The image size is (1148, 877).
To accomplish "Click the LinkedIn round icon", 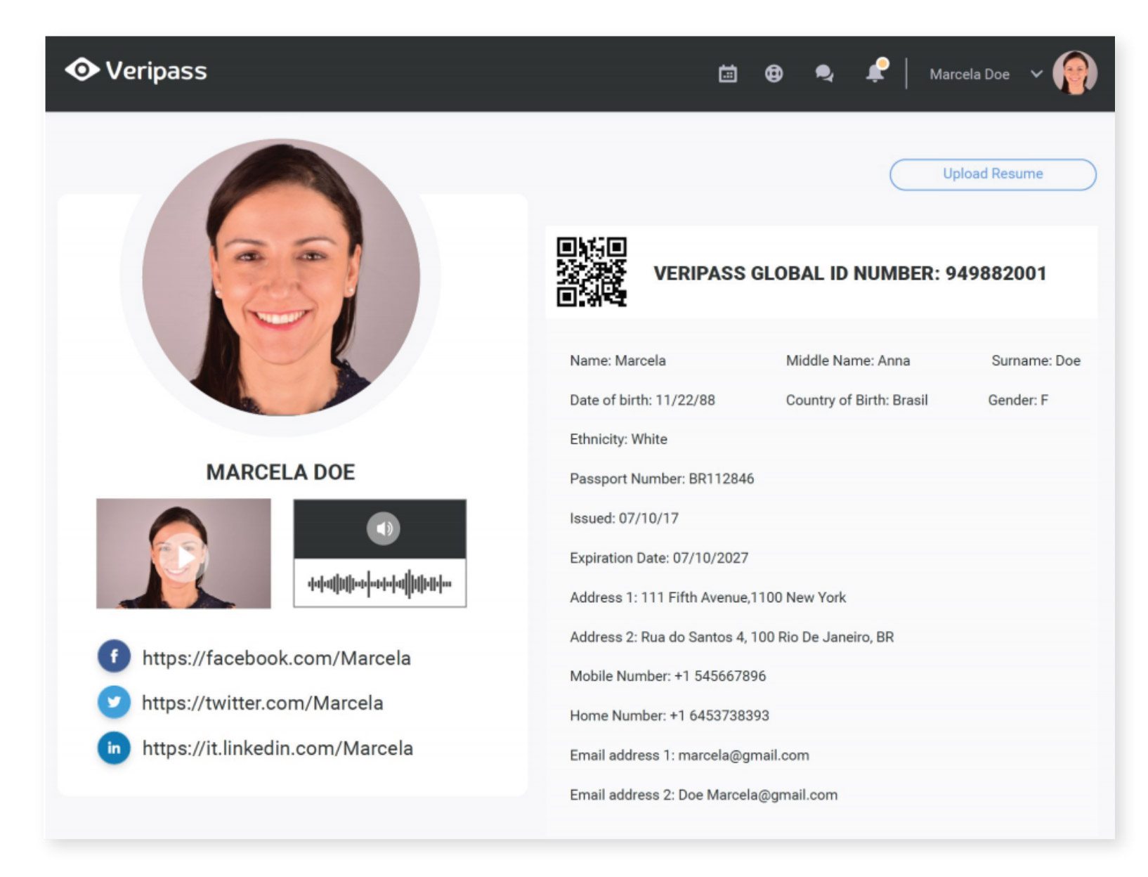I will [x=114, y=748].
